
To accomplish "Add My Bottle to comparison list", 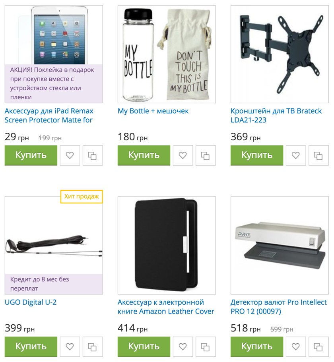I will pos(206,155).
